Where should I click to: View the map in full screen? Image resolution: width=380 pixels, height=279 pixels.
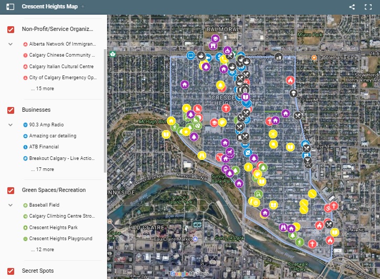click(368, 7)
